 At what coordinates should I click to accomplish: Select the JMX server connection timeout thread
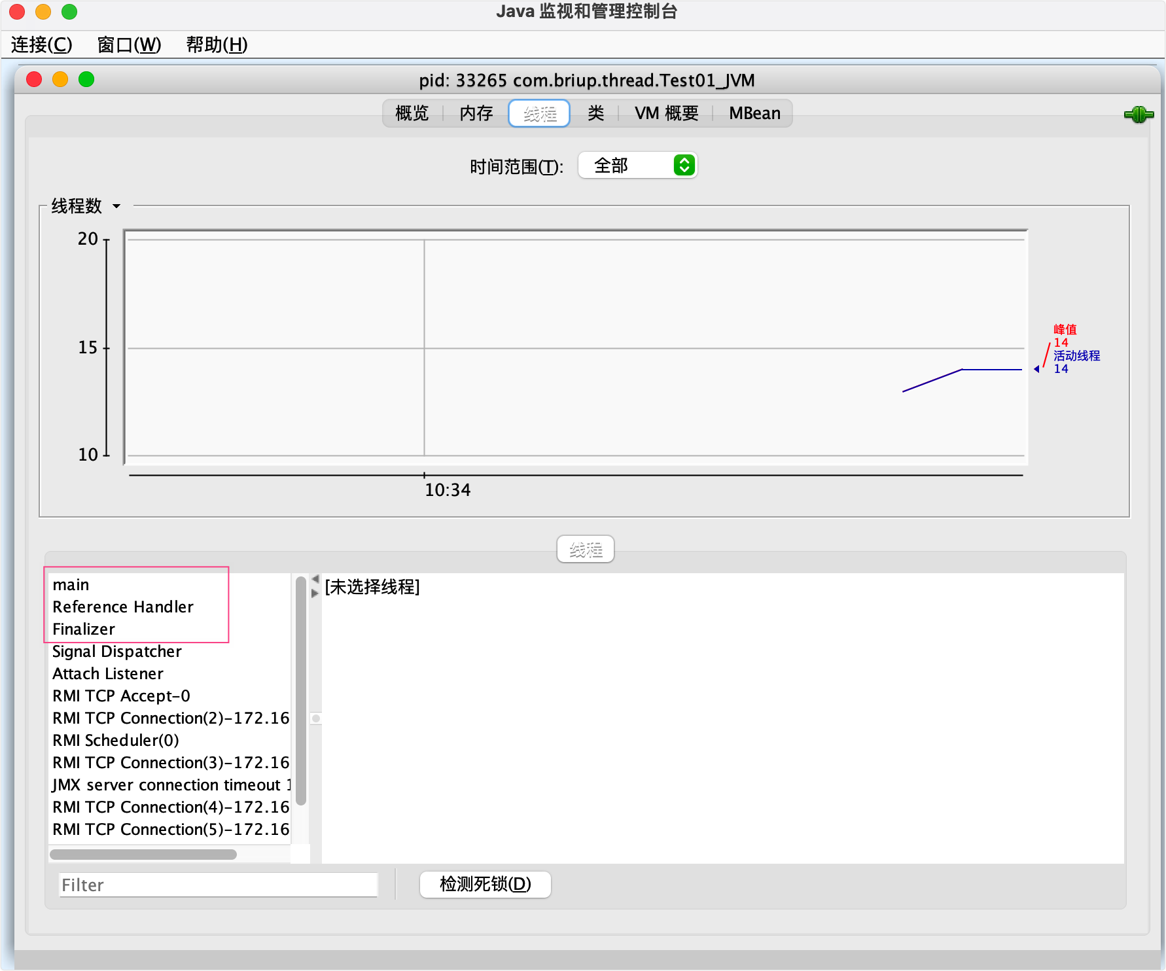point(169,785)
